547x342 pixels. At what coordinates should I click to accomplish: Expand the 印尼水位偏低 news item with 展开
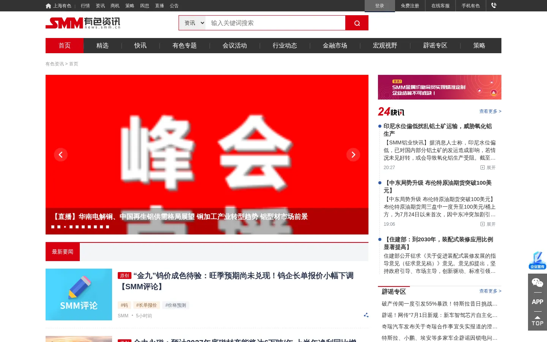[488, 168]
